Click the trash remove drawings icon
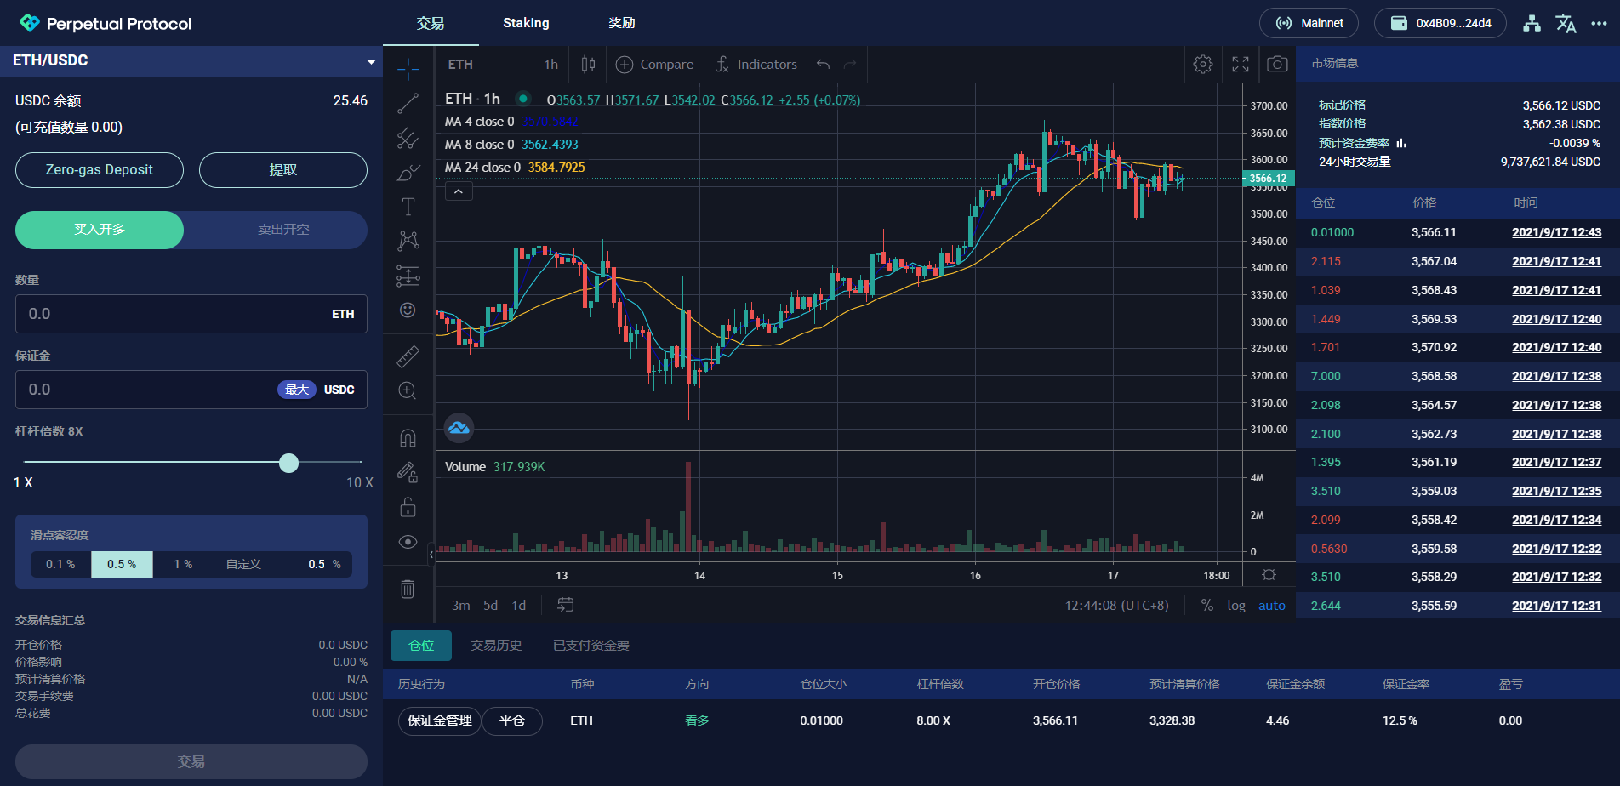The width and height of the screenshot is (1620, 786). point(408,589)
